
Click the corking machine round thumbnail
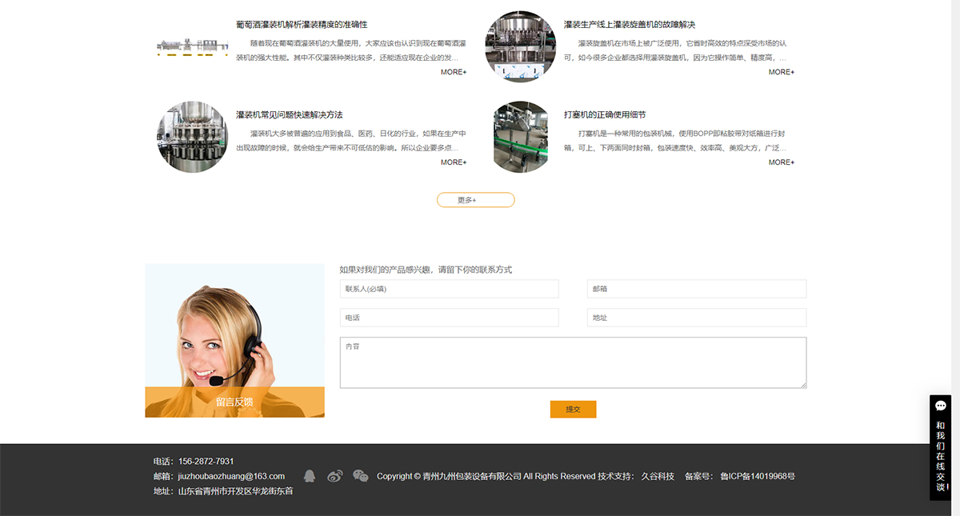tap(520, 137)
